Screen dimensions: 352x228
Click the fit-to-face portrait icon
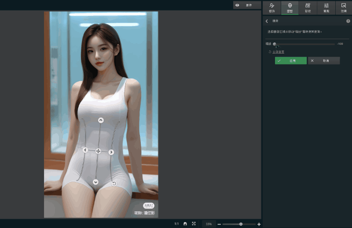click(x=185, y=224)
